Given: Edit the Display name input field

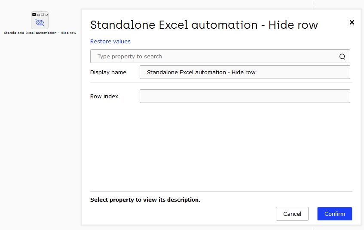Looking at the screenshot, I should (245, 72).
